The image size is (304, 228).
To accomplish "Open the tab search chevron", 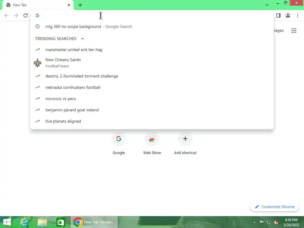I will [x=267, y=5].
